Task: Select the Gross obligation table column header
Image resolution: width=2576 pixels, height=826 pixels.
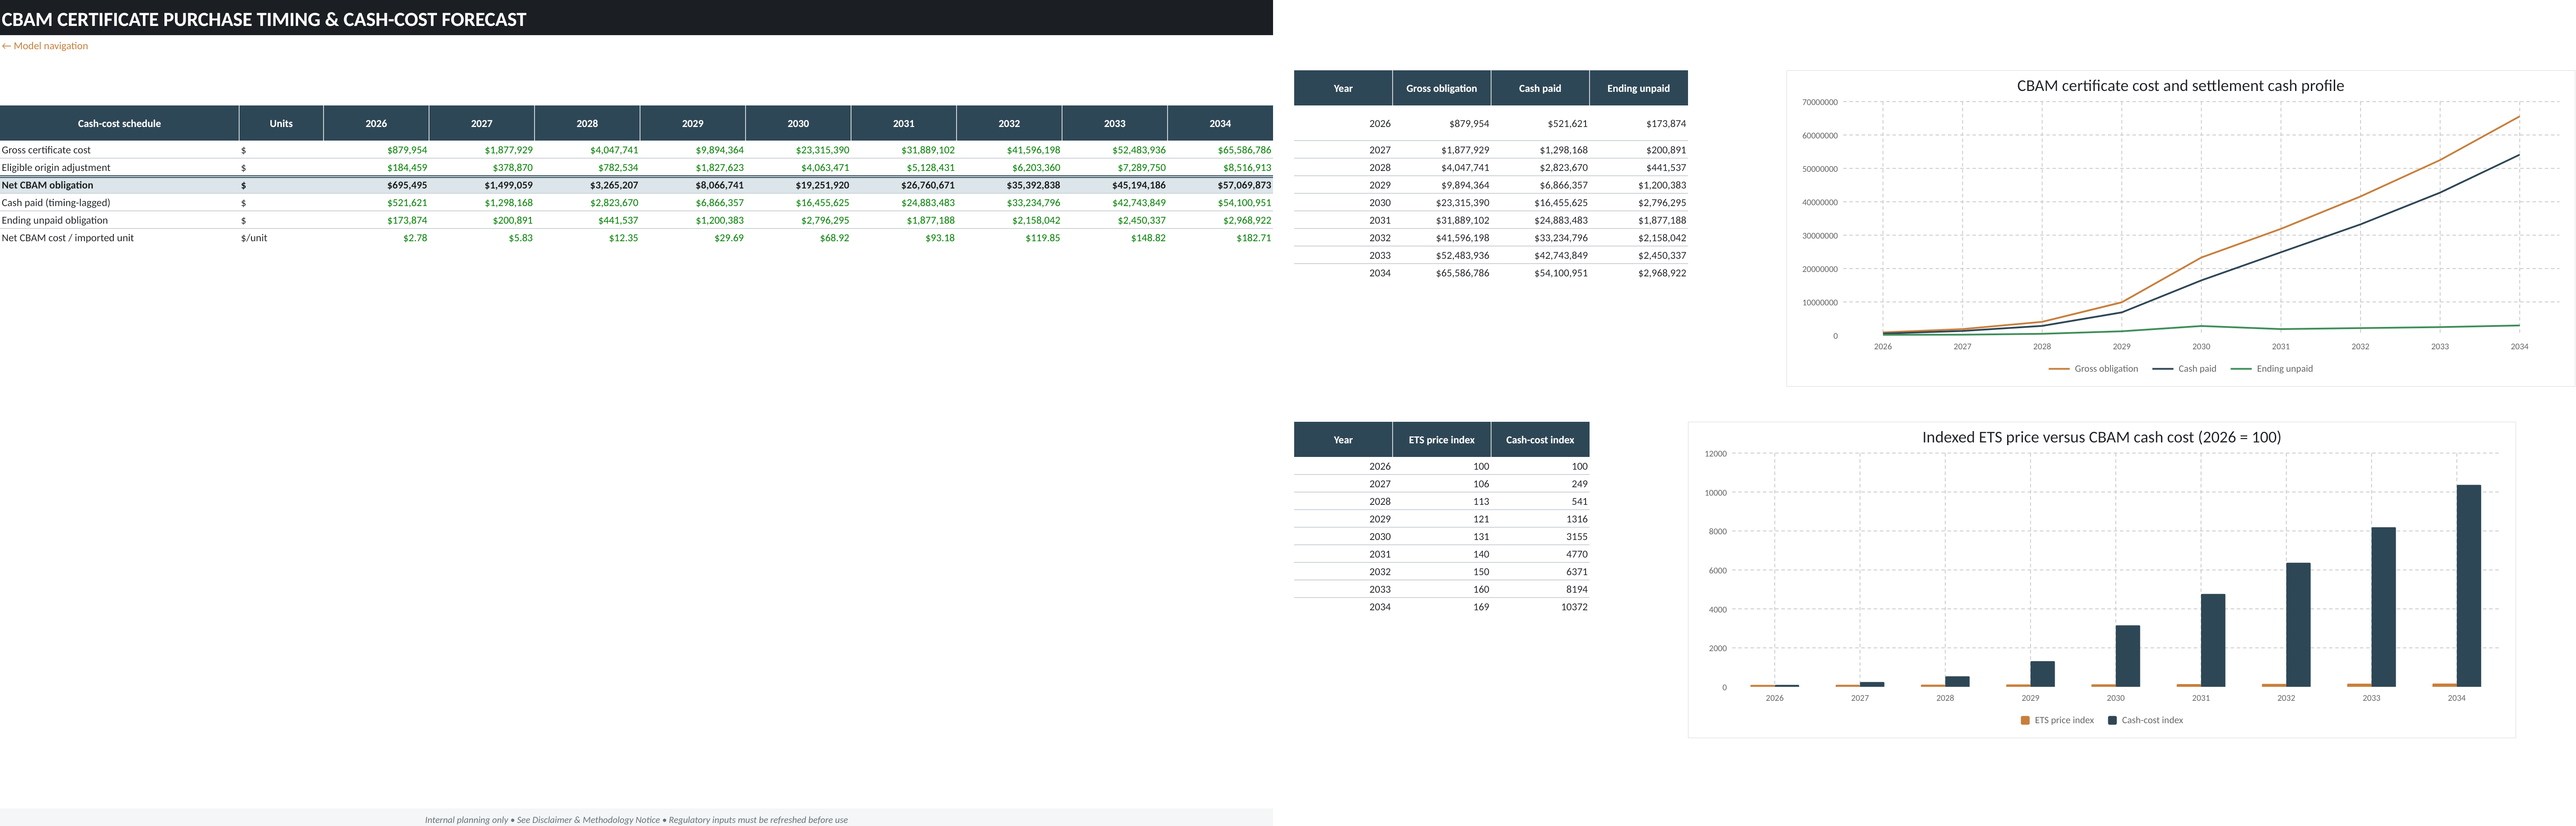Action: coord(1441,88)
